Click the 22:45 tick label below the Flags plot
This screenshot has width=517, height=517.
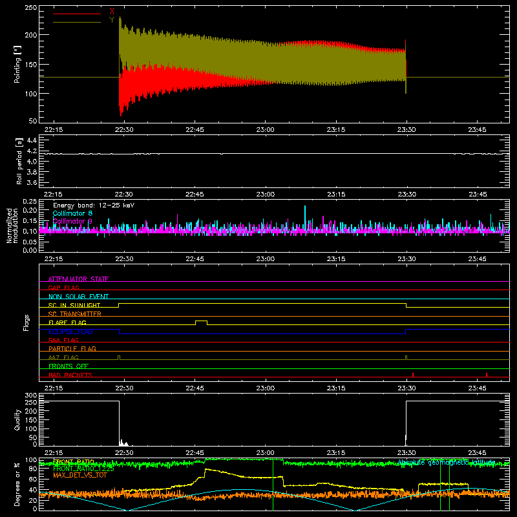[x=195, y=388]
